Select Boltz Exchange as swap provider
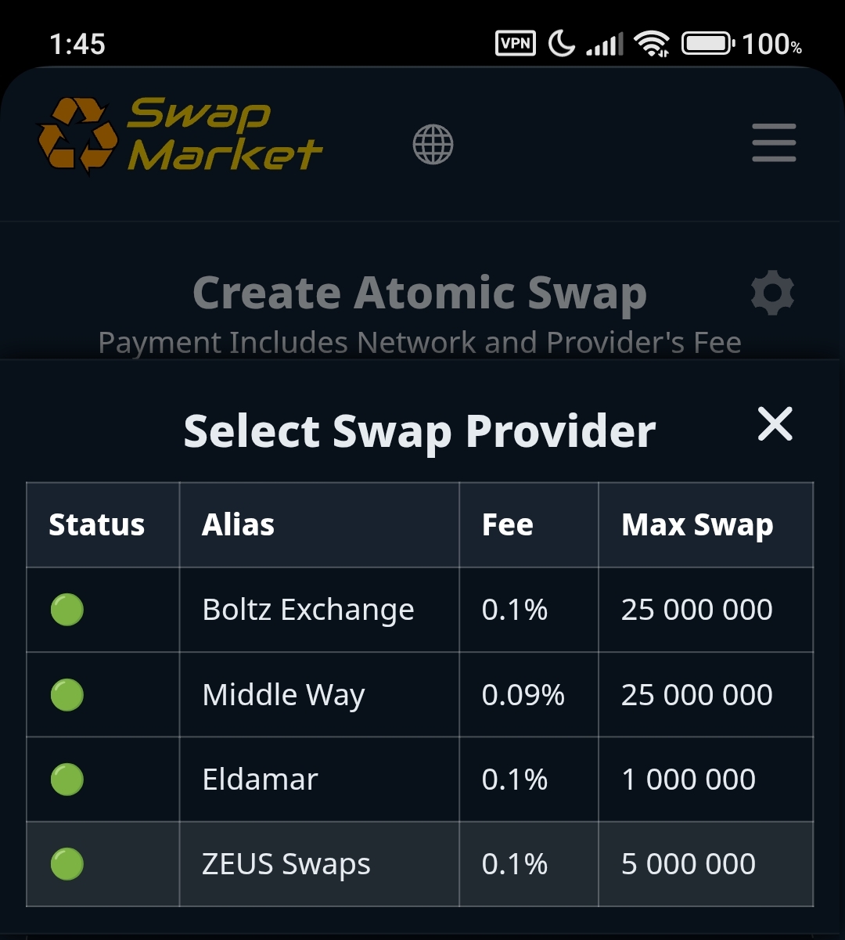The height and width of the screenshot is (940, 845). (x=308, y=610)
